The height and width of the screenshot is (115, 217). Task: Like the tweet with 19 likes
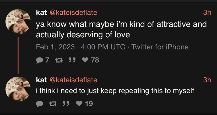[79, 104]
